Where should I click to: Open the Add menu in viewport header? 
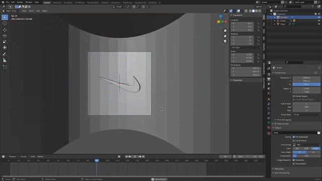38,11
